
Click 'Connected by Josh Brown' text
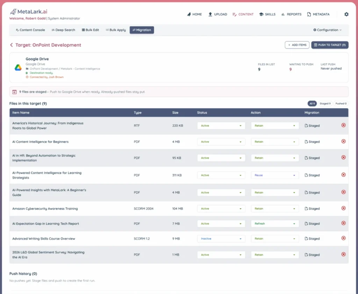tap(46, 77)
